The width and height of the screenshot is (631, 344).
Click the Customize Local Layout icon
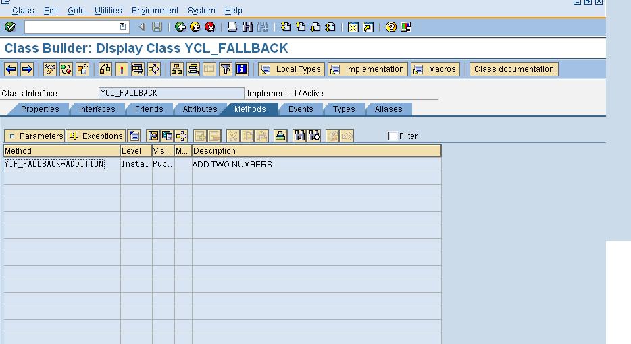pyautogui.click(x=405, y=27)
